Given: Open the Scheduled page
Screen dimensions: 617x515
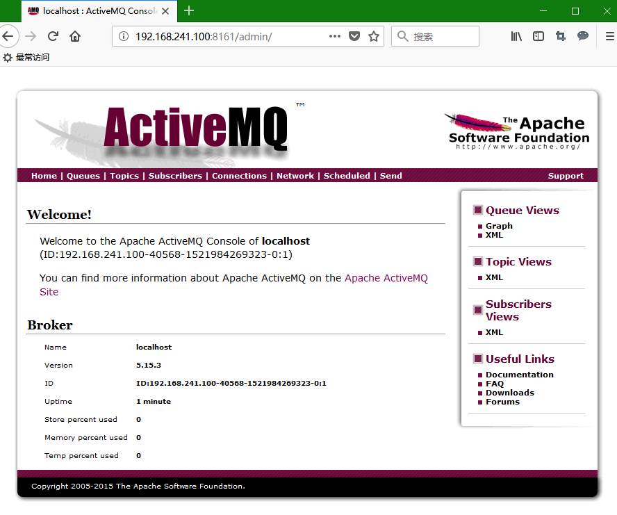Looking at the screenshot, I should (x=347, y=176).
